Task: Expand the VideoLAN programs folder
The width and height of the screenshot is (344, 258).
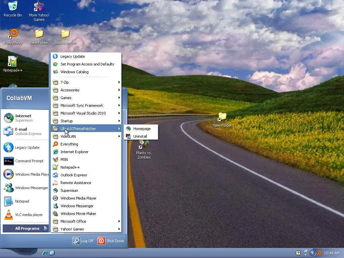Action: pos(86,136)
